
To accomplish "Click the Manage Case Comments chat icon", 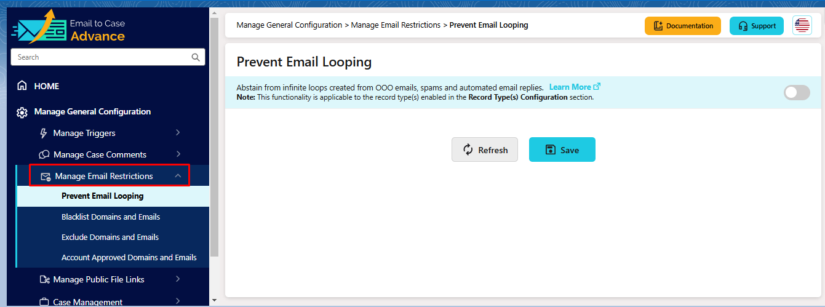I will tap(44, 154).
